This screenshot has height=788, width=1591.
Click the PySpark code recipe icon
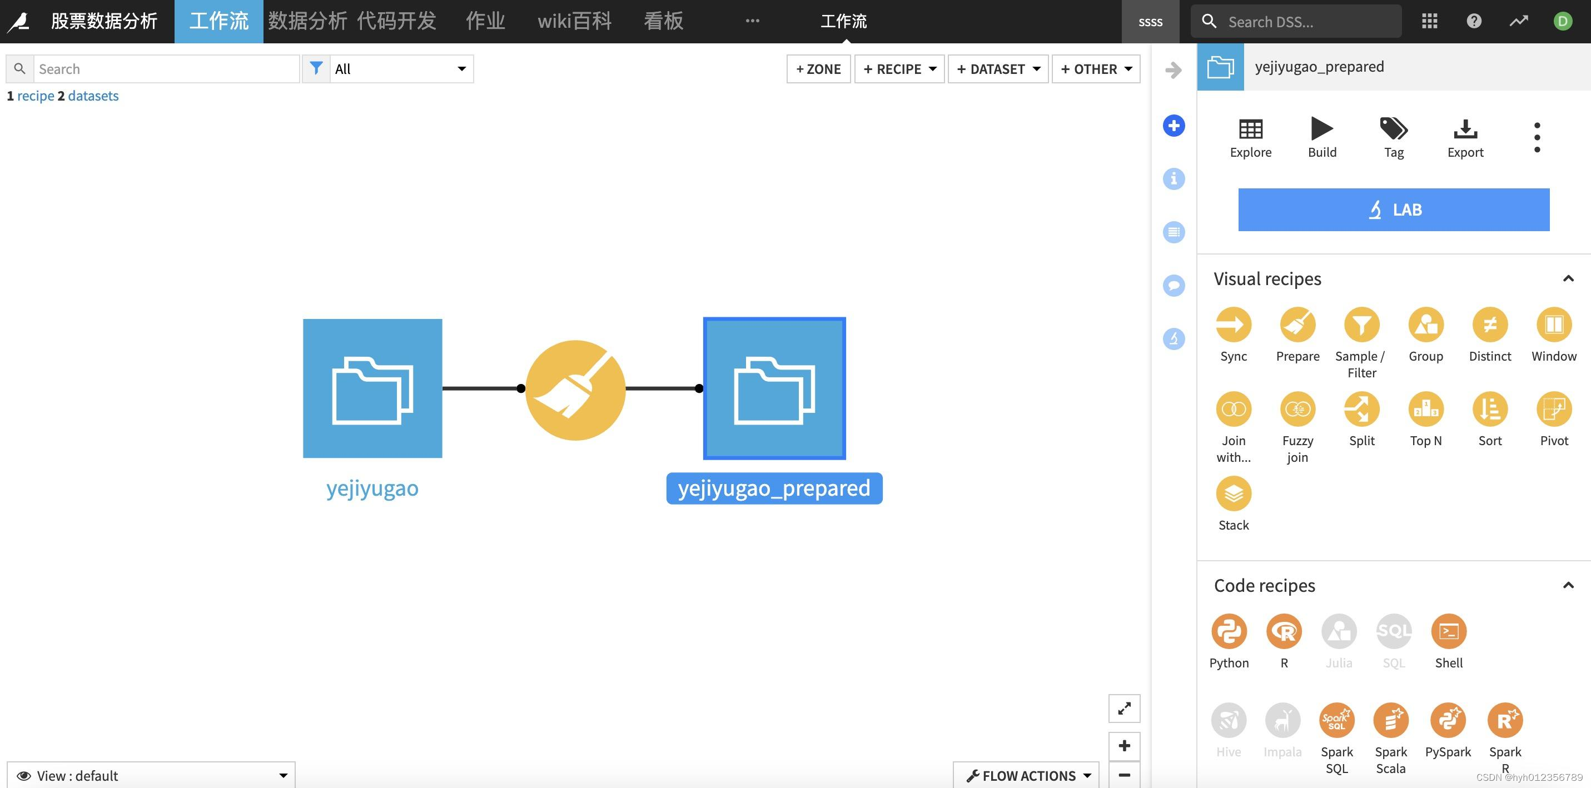1447,720
